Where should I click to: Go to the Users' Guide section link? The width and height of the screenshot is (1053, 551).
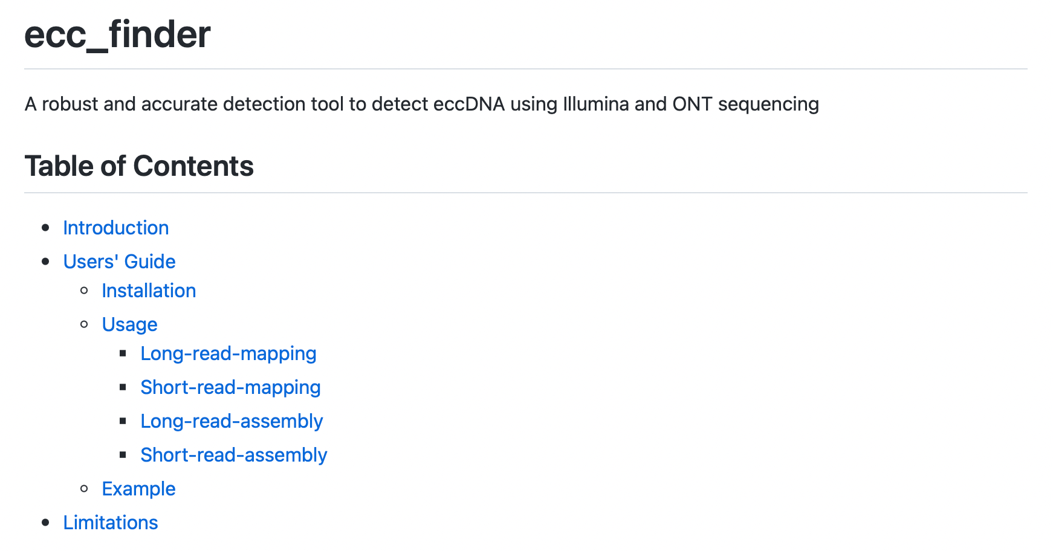pos(119,262)
